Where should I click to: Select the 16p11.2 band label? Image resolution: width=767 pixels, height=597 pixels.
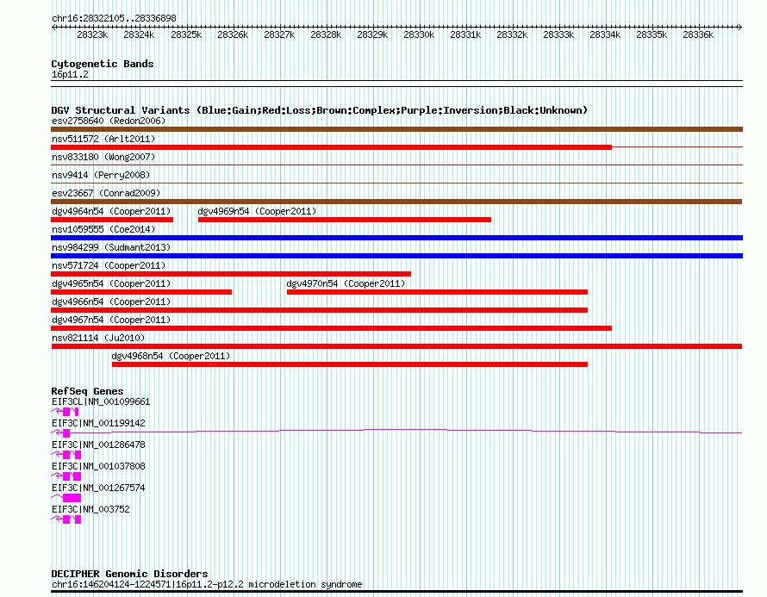coord(70,74)
